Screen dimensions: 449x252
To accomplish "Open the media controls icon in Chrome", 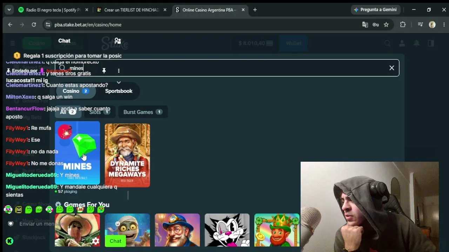I will coord(420,24).
